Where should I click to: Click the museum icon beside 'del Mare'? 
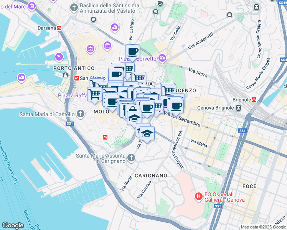pyautogui.click(x=32, y=6)
